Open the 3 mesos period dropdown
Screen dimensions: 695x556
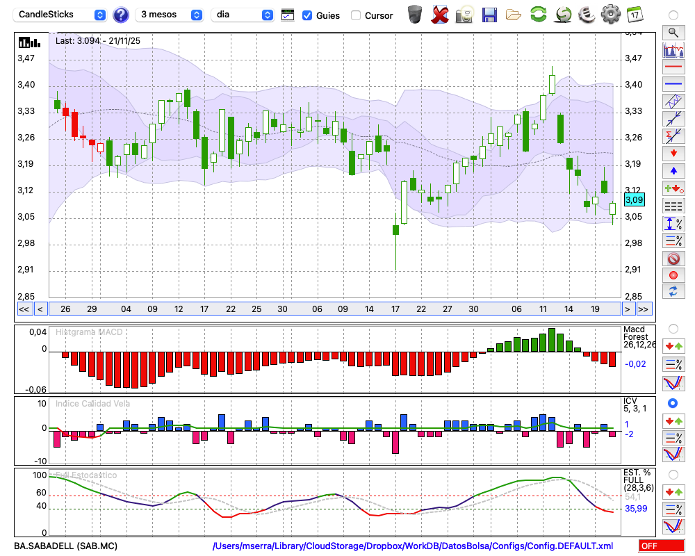coord(170,15)
